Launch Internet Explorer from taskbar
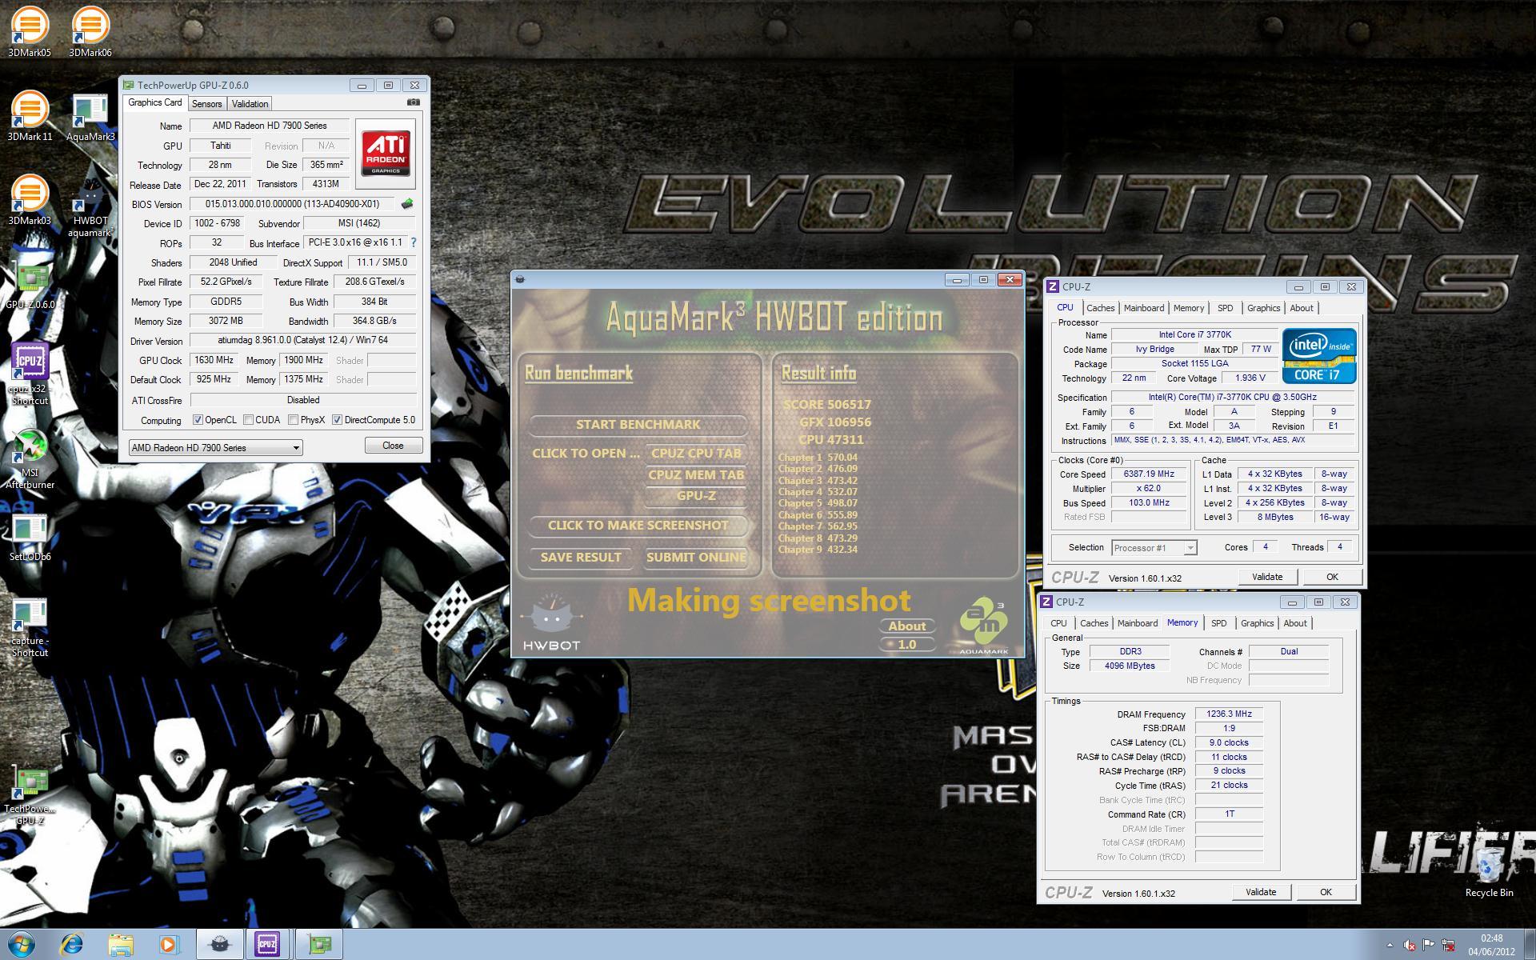Viewport: 1536px width, 960px height. [72, 945]
